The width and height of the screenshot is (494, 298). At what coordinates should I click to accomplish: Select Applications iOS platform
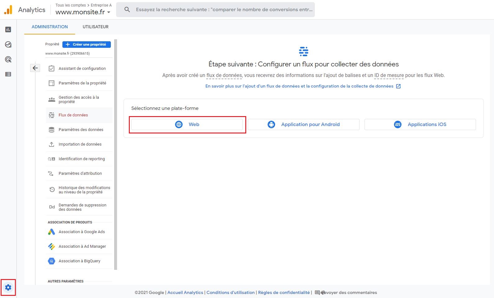[x=420, y=124]
